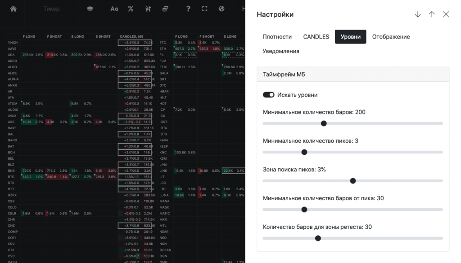Open the CANDLES settings tab

coord(316,37)
